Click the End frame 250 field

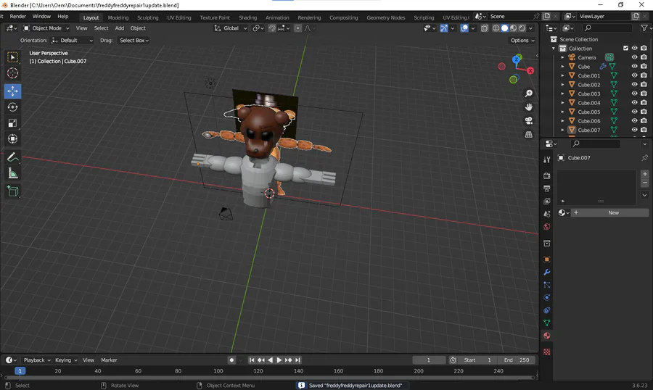(517, 360)
